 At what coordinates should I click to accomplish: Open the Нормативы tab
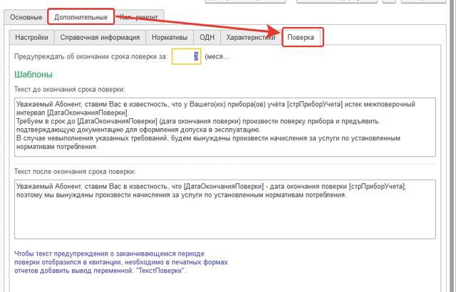pos(170,37)
